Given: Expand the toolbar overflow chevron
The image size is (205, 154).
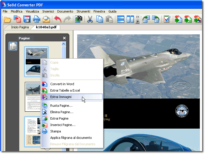Looking at the screenshot, I should pyautogui.click(x=138, y=20).
